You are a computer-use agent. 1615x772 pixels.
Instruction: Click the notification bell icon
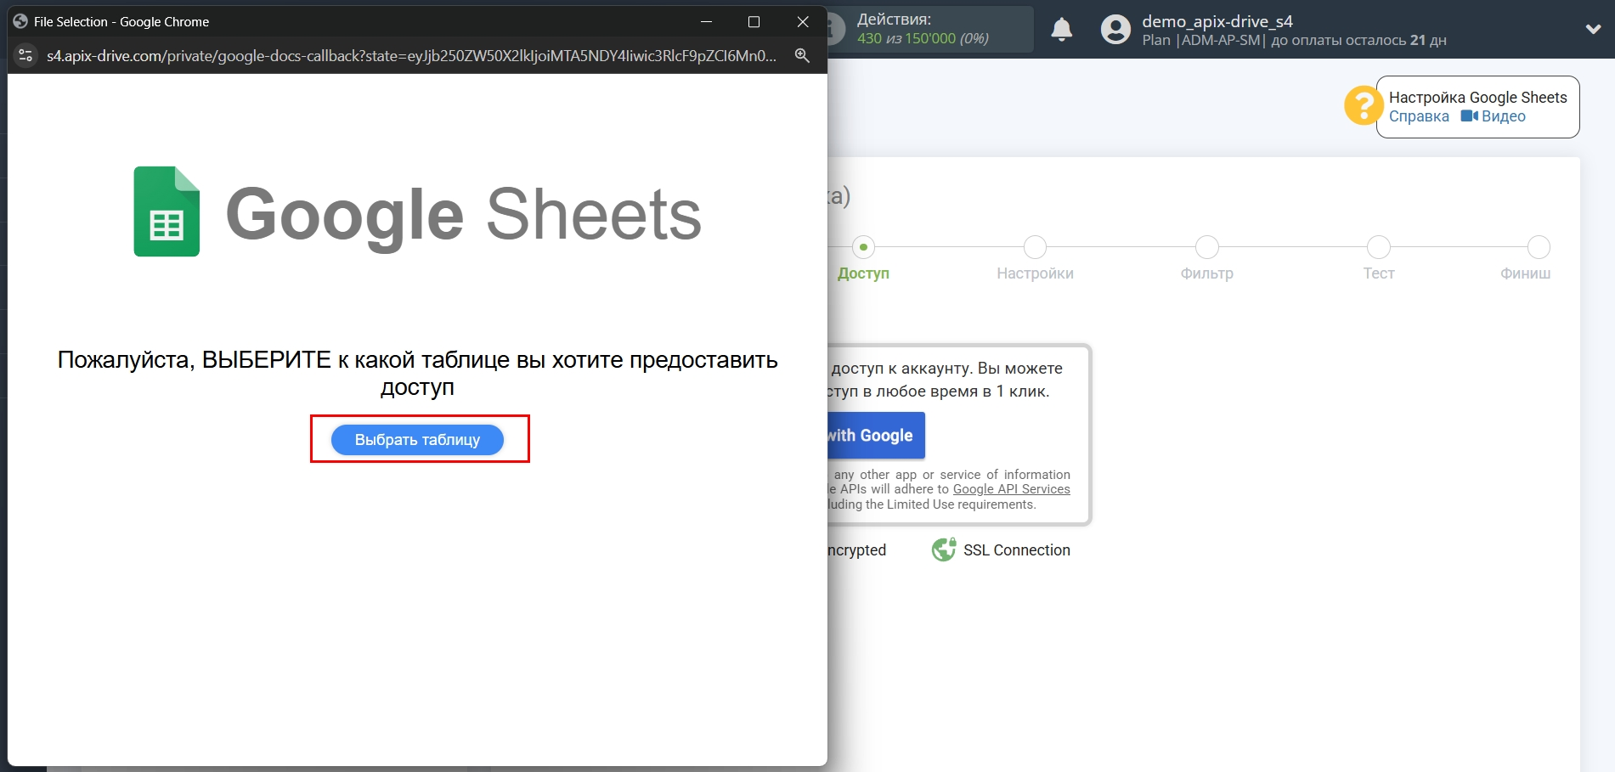pos(1060,28)
